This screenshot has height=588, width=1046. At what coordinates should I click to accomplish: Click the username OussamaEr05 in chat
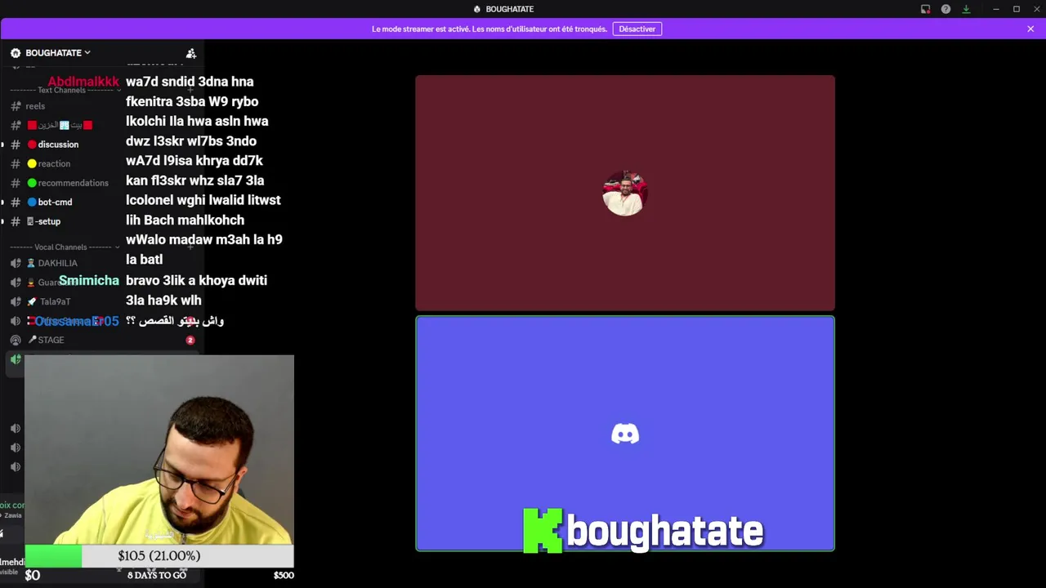click(77, 321)
